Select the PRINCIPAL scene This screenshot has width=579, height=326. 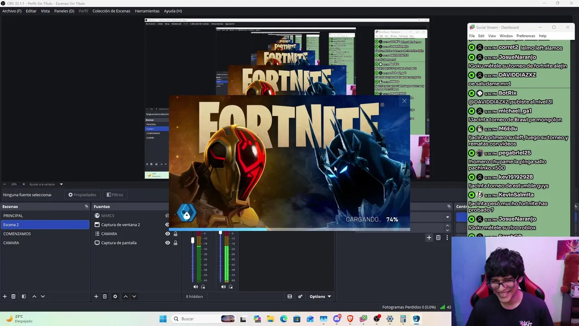[45, 216]
